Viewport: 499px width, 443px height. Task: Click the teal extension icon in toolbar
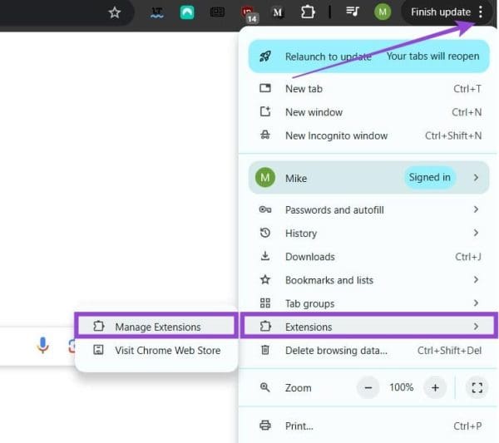pos(187,12)
